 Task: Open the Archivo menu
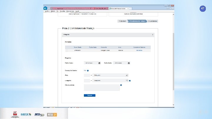(47, 11)
